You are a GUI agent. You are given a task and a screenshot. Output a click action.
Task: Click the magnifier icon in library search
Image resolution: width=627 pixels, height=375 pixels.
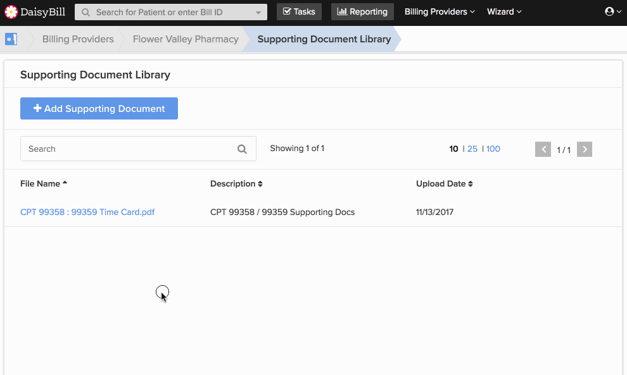coord(242,149)
